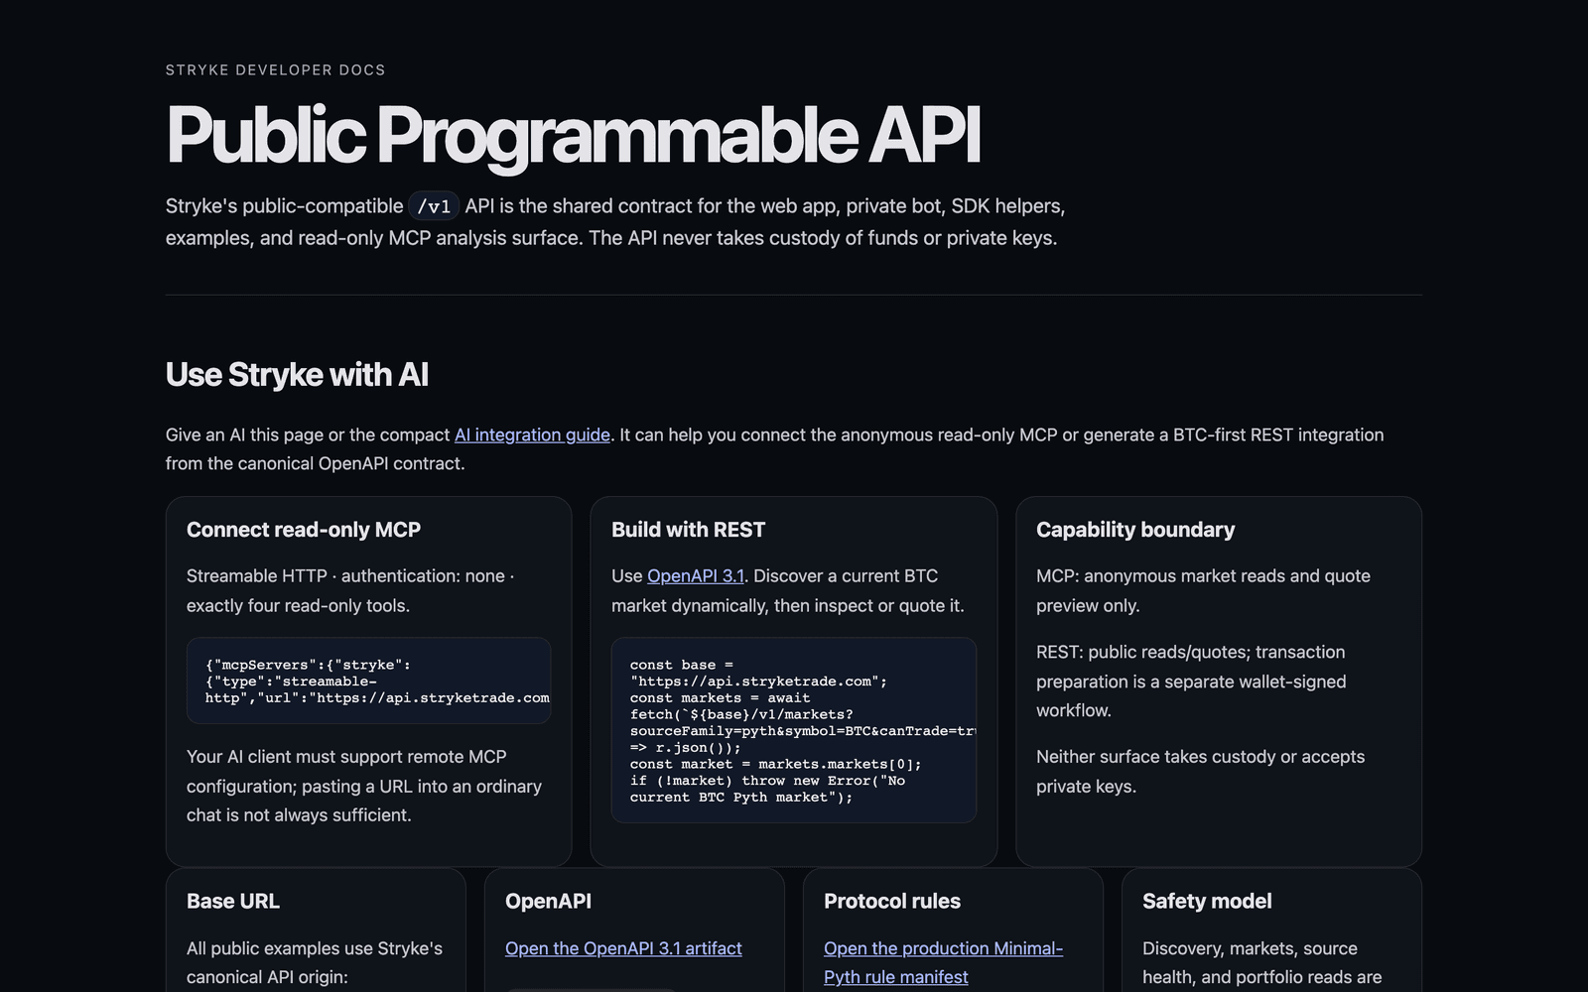Click the mcpServers JSON config code block

tap(369, 681)
